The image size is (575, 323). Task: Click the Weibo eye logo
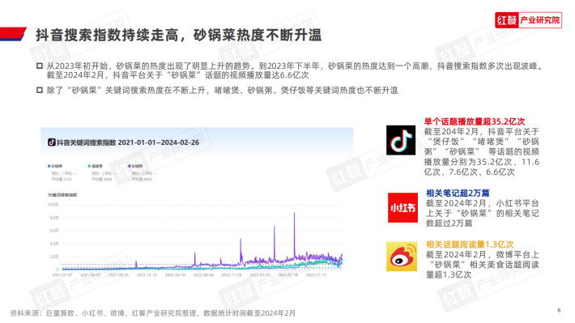pyautogui.click(x=402, y=257)
